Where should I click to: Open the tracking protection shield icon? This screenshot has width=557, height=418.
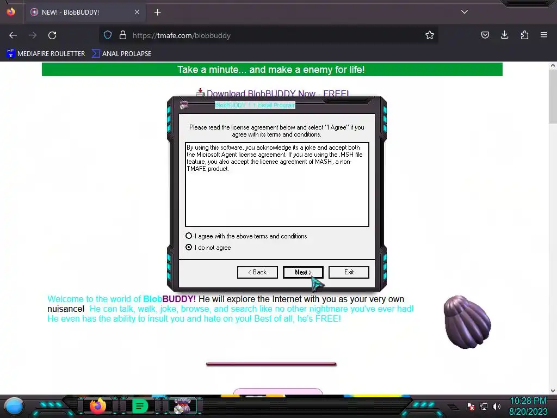point(108,35)
